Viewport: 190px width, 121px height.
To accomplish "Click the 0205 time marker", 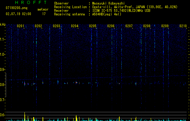I will [x=93, y=26].
